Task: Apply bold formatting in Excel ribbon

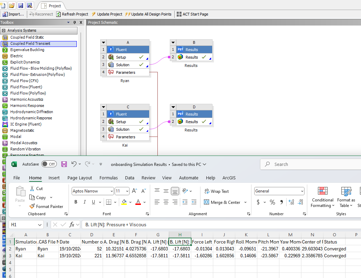Action: [76, 202]
